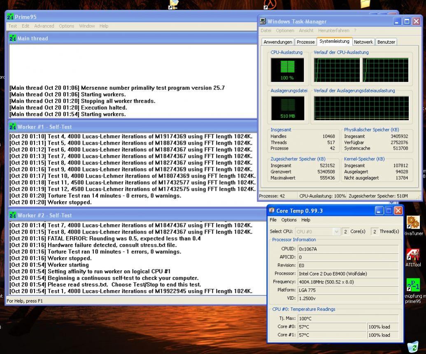Click 'For Help, press F1' status bar

pyautogui.click(x=25, y=301)
